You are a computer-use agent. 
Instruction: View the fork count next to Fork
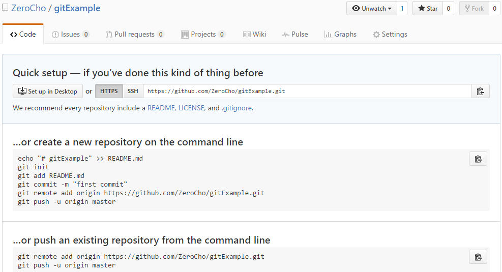(x=494, y=8)
